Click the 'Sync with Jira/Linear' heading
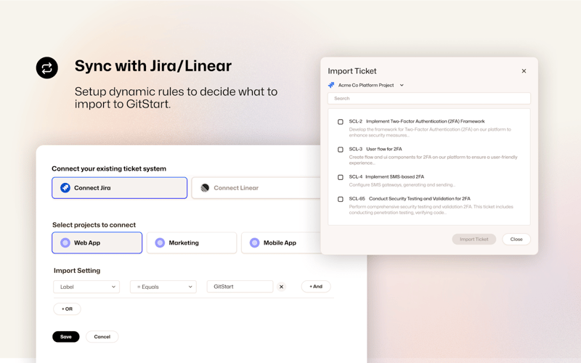581x363 pixels. point(153,66)
